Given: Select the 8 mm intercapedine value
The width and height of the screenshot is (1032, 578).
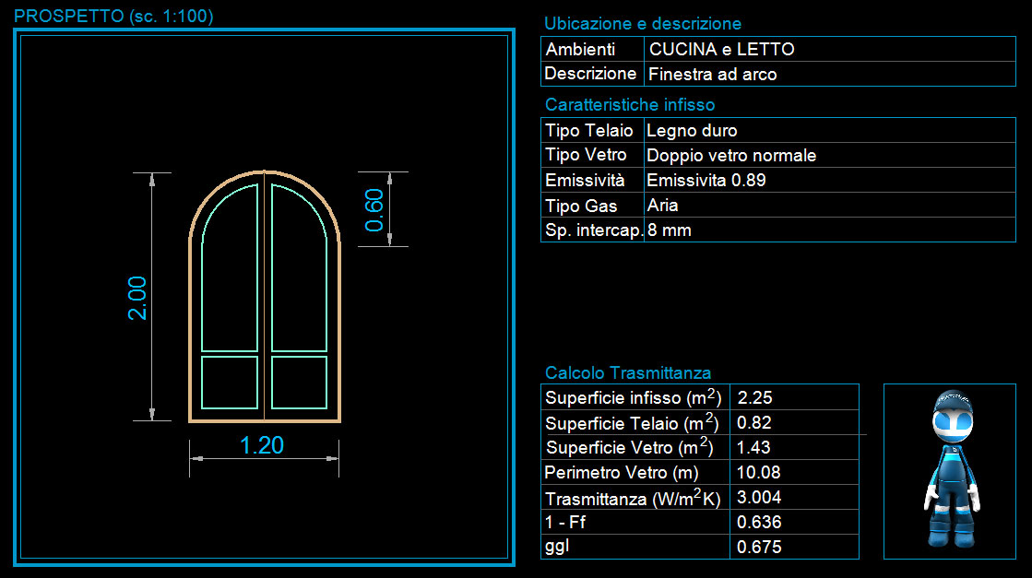Looking at the screenshot, I should (x=670, y=230).
